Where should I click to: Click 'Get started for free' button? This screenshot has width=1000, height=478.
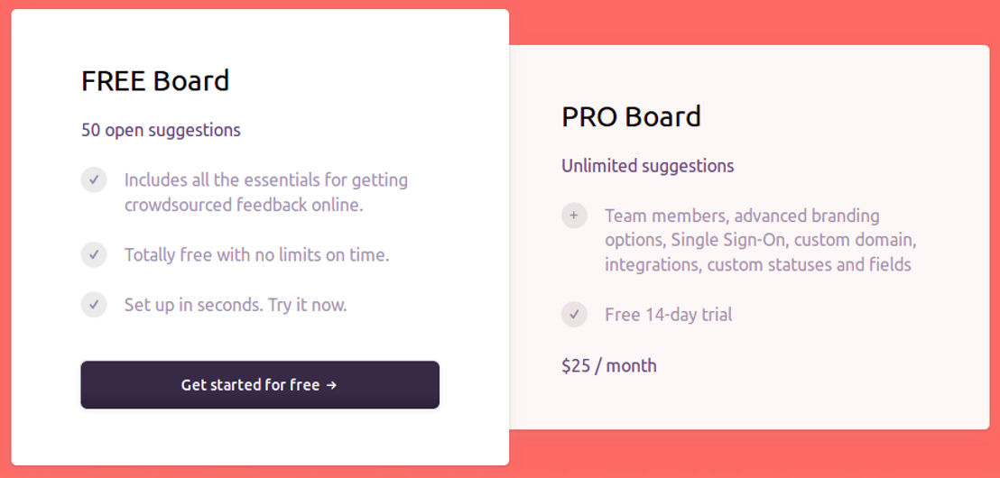point(260,385)
